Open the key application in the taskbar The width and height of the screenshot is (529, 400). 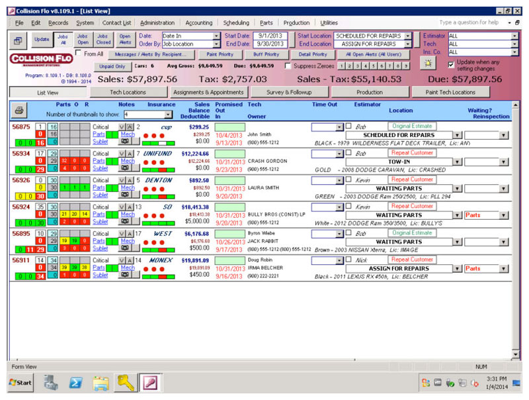(125, 383)
